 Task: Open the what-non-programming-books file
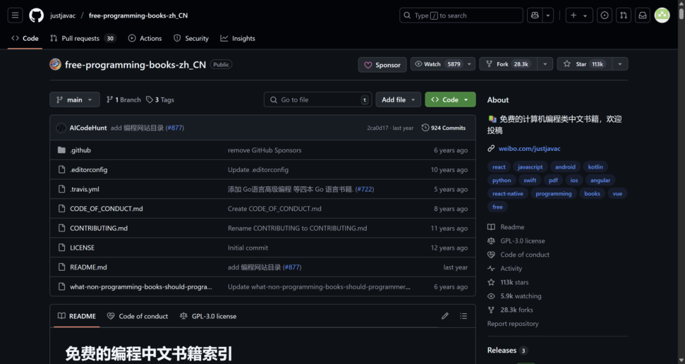141,287
